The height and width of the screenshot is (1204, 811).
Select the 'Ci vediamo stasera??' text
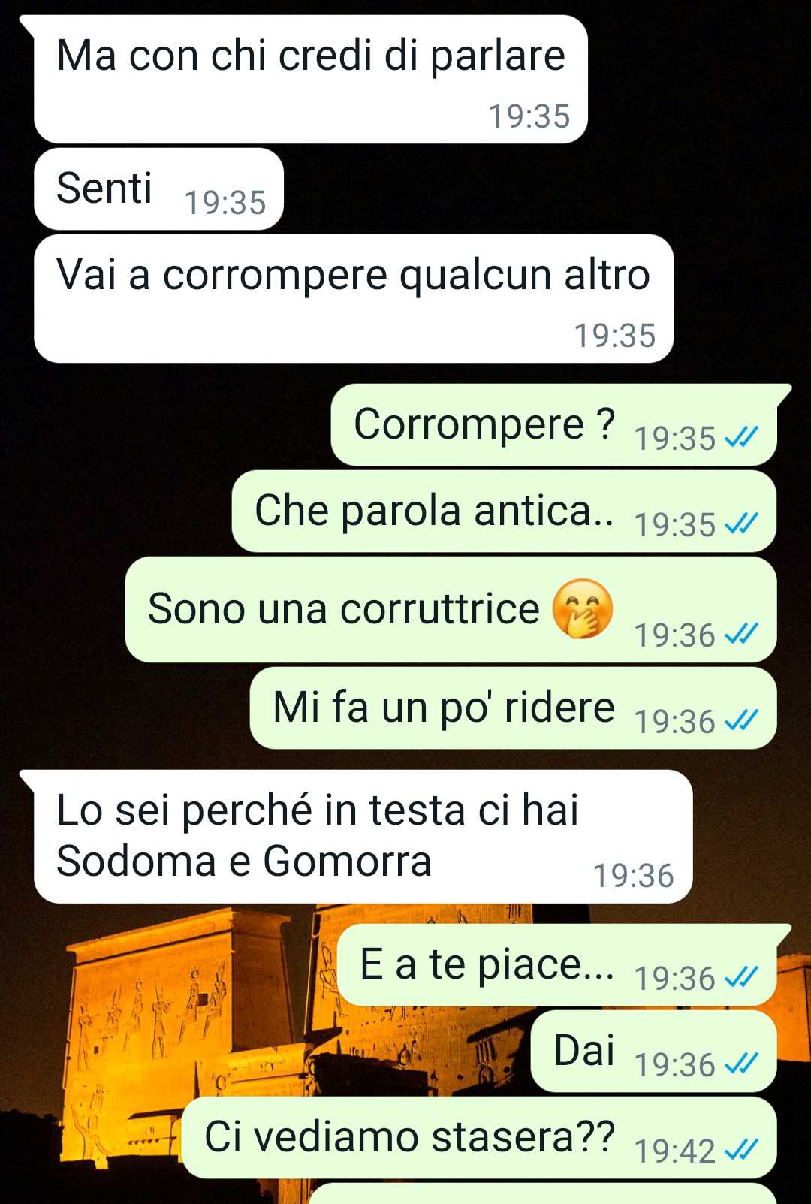pos(410,1137)
